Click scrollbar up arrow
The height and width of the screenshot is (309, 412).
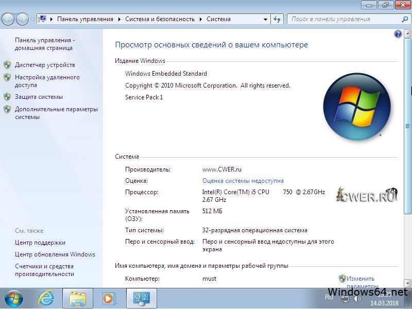(x=407, y=33)
